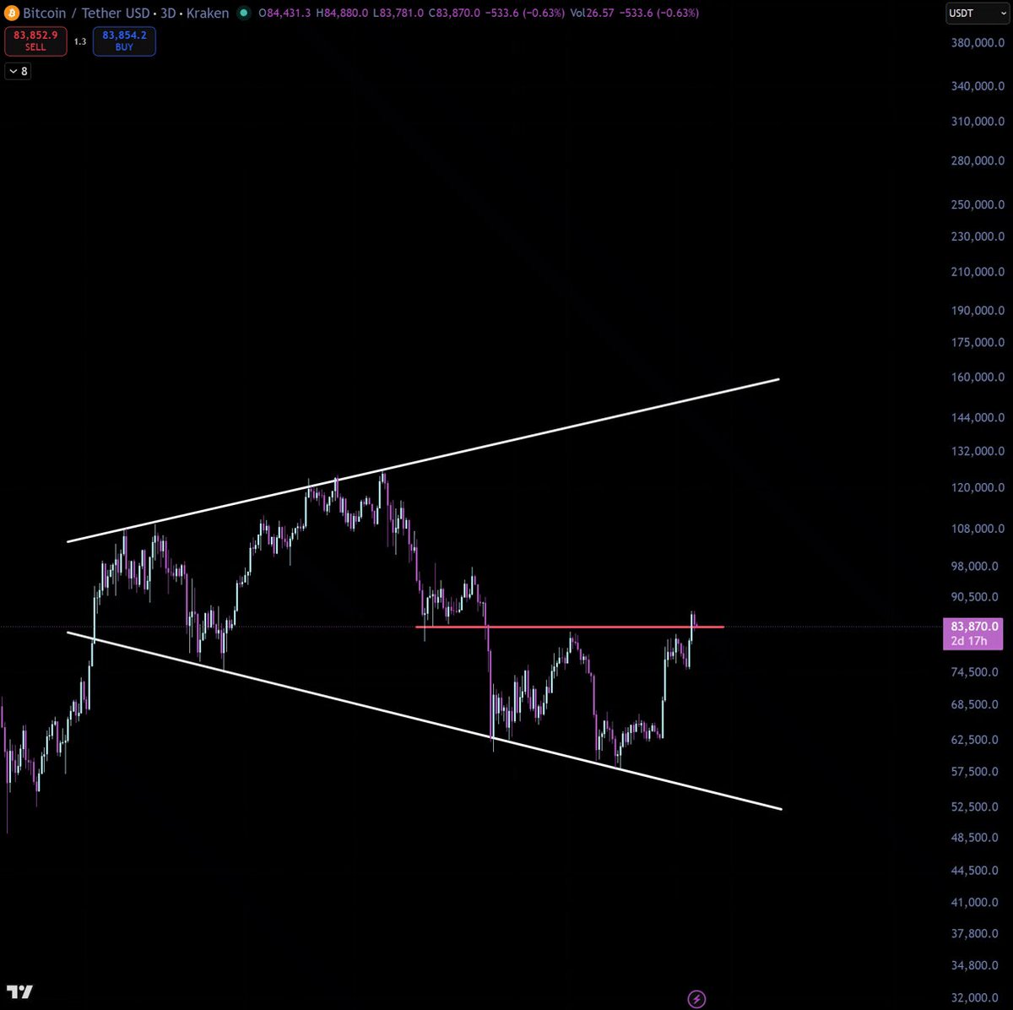The height and width of the screenshot is (1010, 1013).
Task: Click the current price label 83,870.0
Action: [x=972, y=627]
